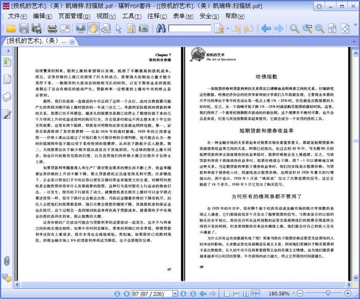Switch to continuous page layout
Screen dimensions: 360x299
click(236, 294)
